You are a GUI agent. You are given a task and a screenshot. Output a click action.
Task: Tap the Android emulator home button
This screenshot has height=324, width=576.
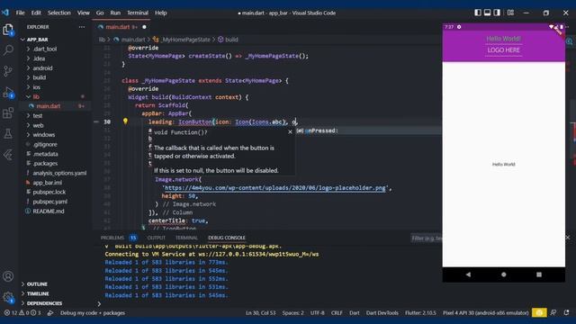tap(504, 274)
